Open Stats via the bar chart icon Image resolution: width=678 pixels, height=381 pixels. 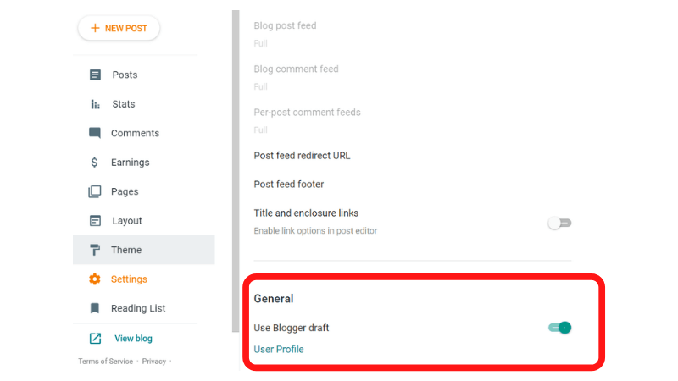pyautogui.click(x=95, y=104)
